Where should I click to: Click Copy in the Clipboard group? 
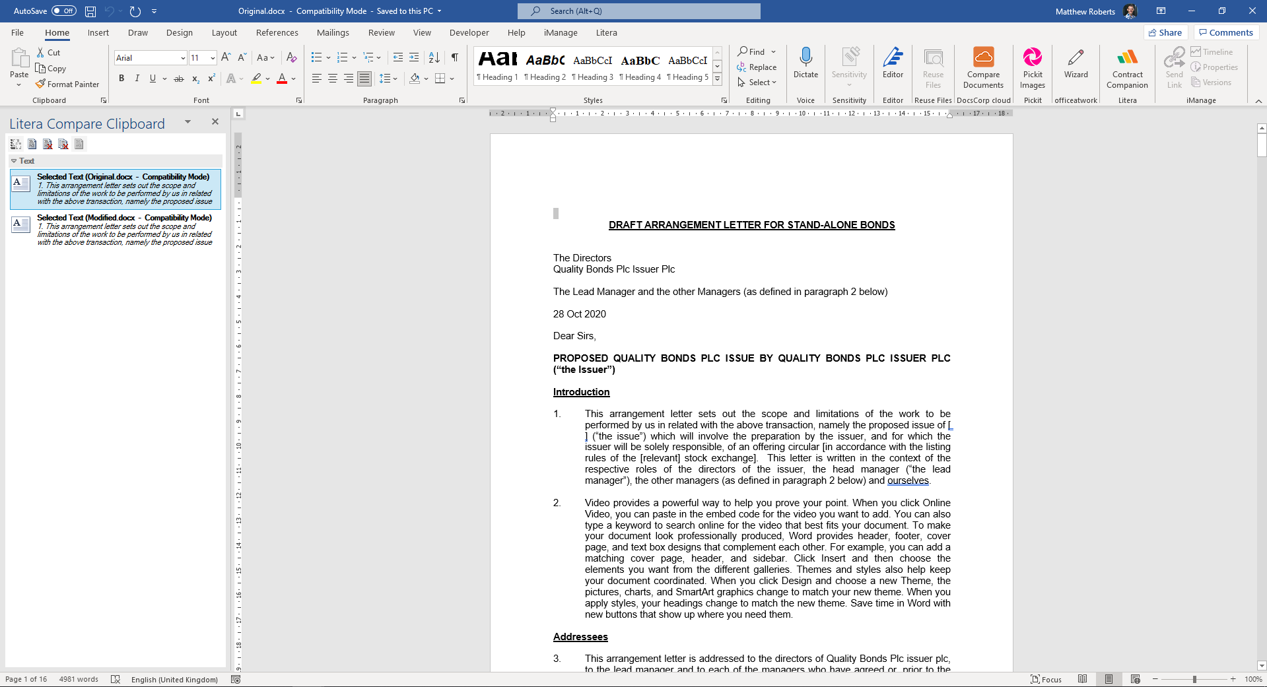(x=51, y=69)
